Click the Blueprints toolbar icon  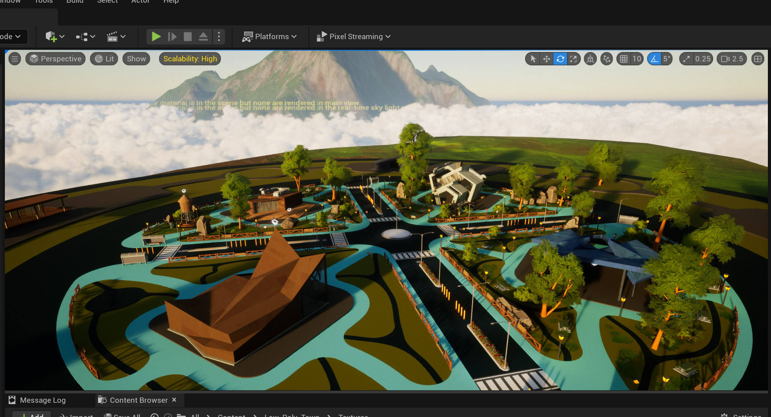pos(82,36)
